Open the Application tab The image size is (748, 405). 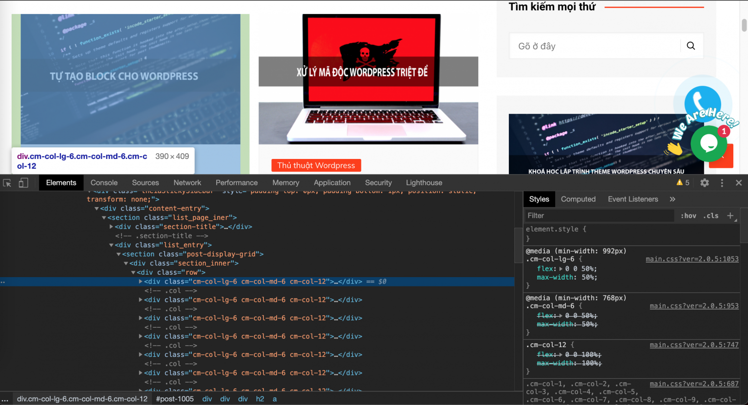pyautogui.click(x=332, y=183)
